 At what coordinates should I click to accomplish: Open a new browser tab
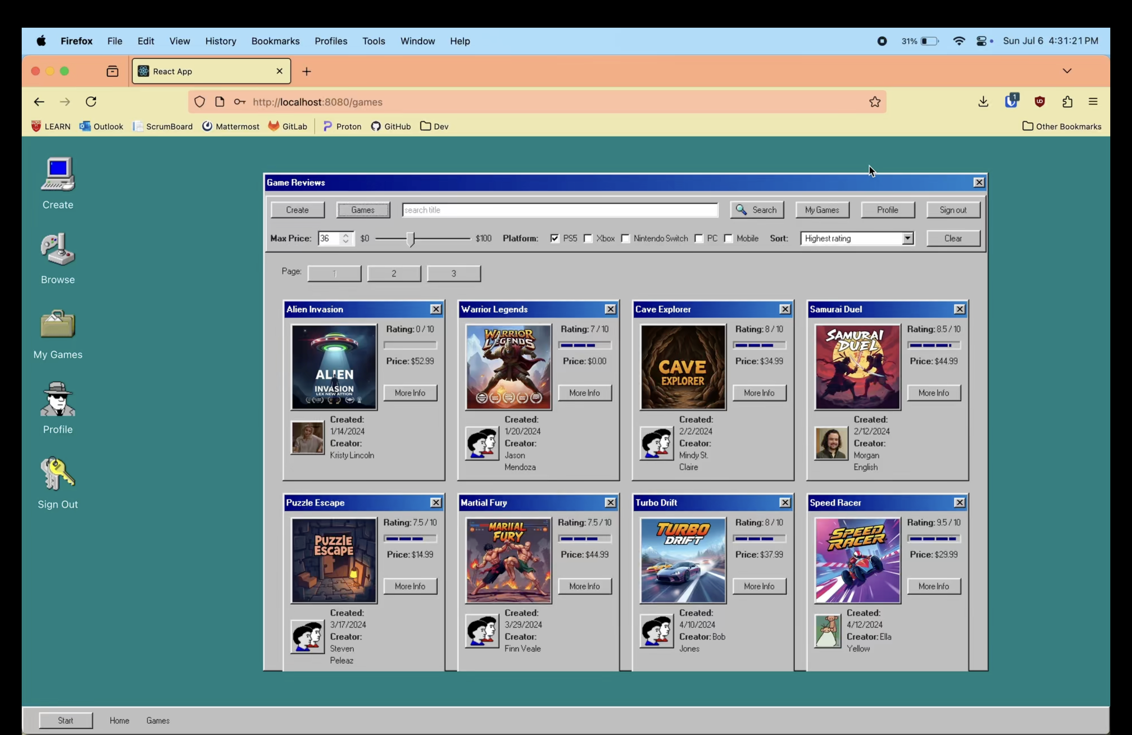(307, 71)
